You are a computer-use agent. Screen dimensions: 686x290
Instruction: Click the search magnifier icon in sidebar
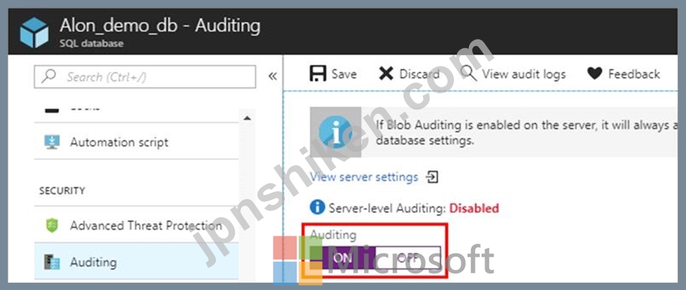(49, 77)
